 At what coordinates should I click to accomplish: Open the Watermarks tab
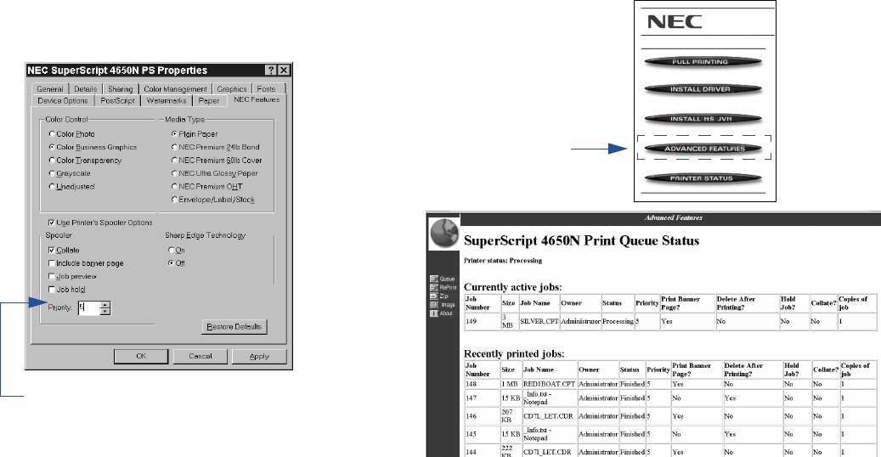click(x=167, y=100)
